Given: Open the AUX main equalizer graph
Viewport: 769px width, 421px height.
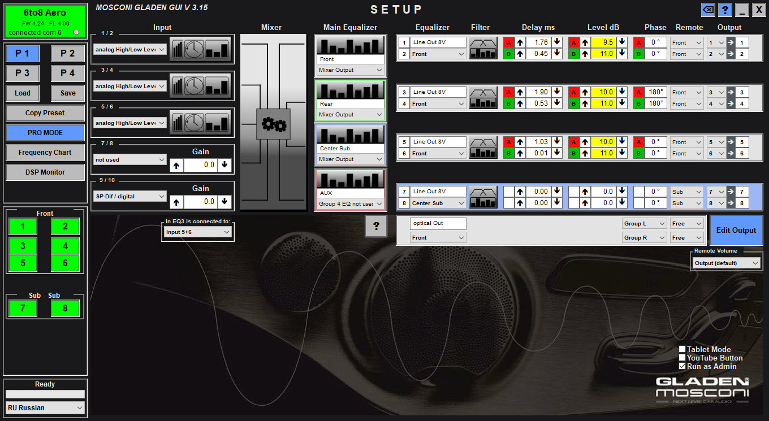Looking at the screenshot, I should tap(350, 179).
